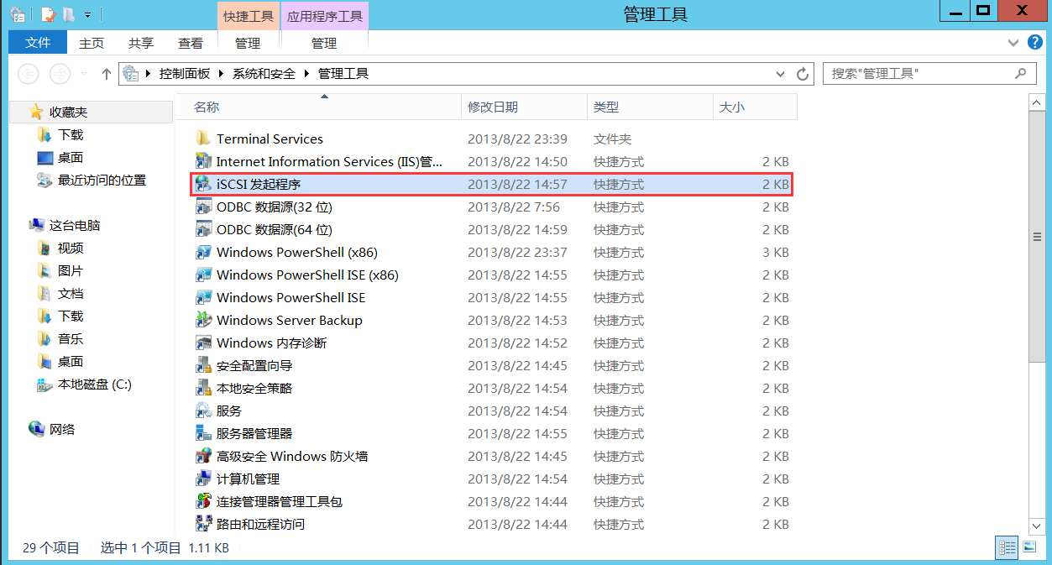The height and width of the screenshot is (565, 1052).
Task: Switch to the 共享 ribbon tab
Action: (141, 43)
